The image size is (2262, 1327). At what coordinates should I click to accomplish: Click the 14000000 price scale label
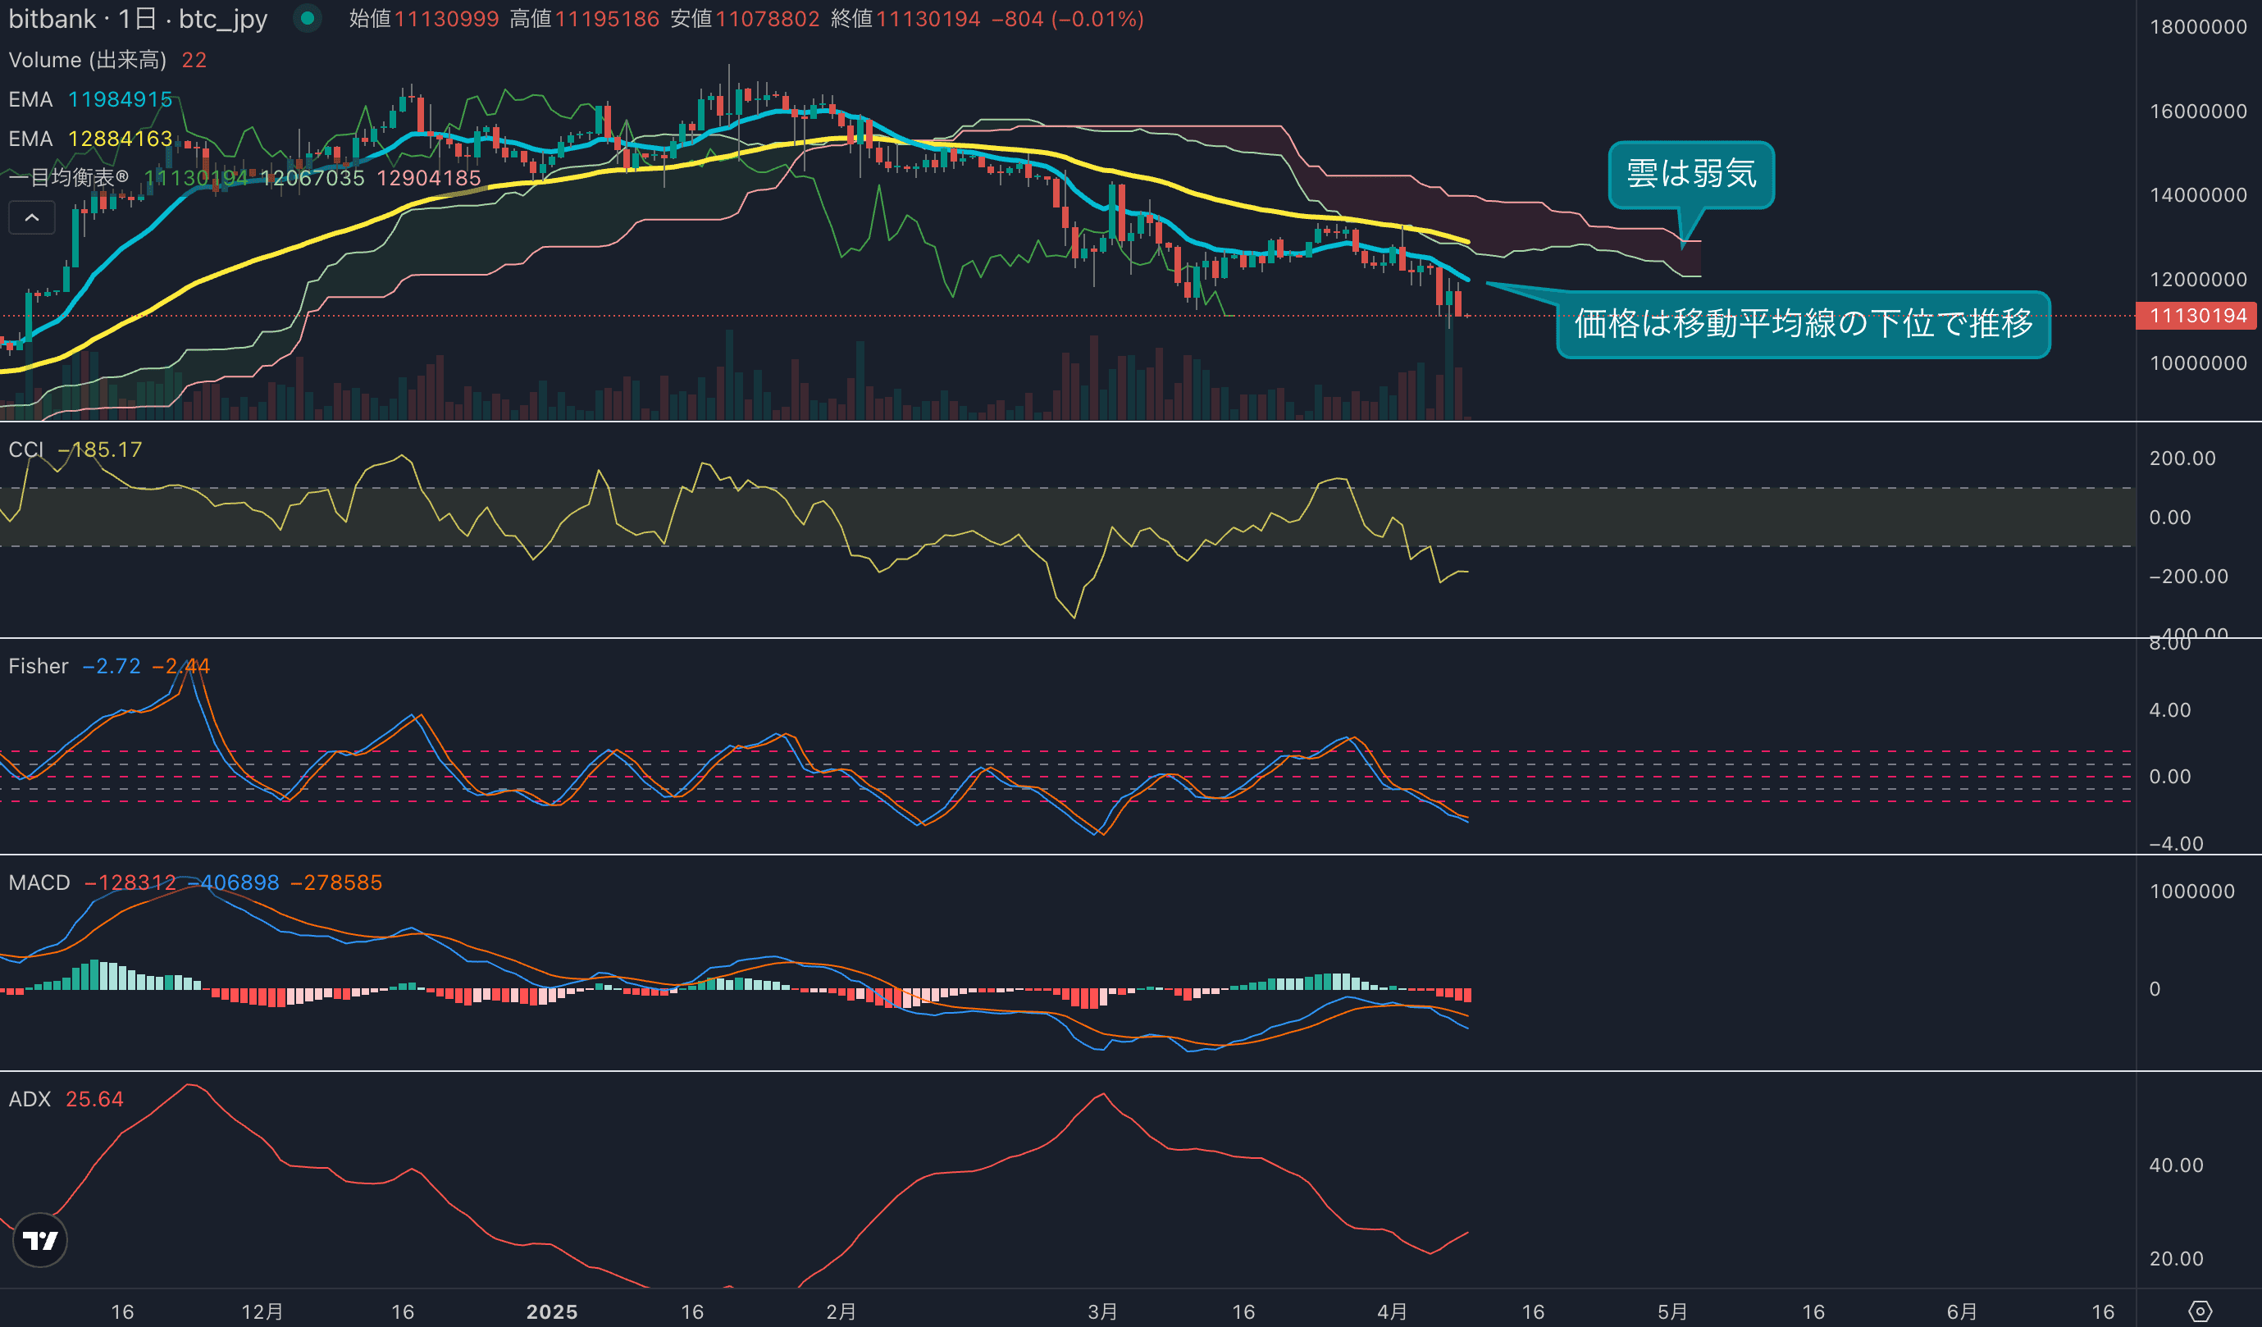click(x=2197, y=196)
